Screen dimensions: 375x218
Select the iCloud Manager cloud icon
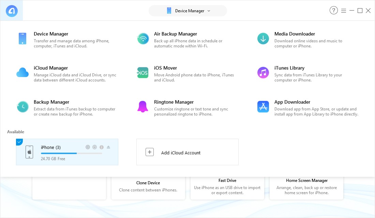click(x=22, y=73)
